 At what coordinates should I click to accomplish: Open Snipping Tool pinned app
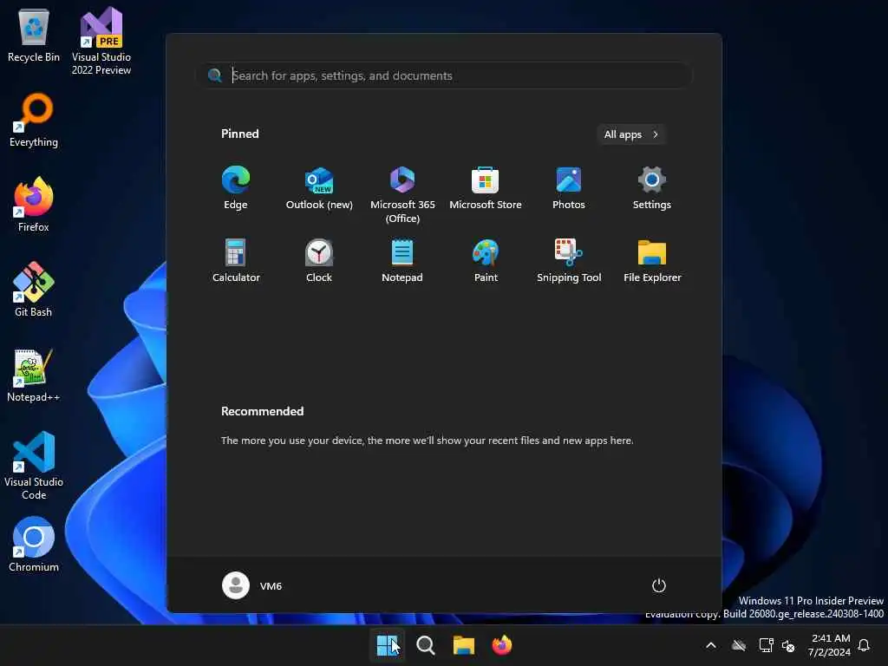[x=569, y=260]
